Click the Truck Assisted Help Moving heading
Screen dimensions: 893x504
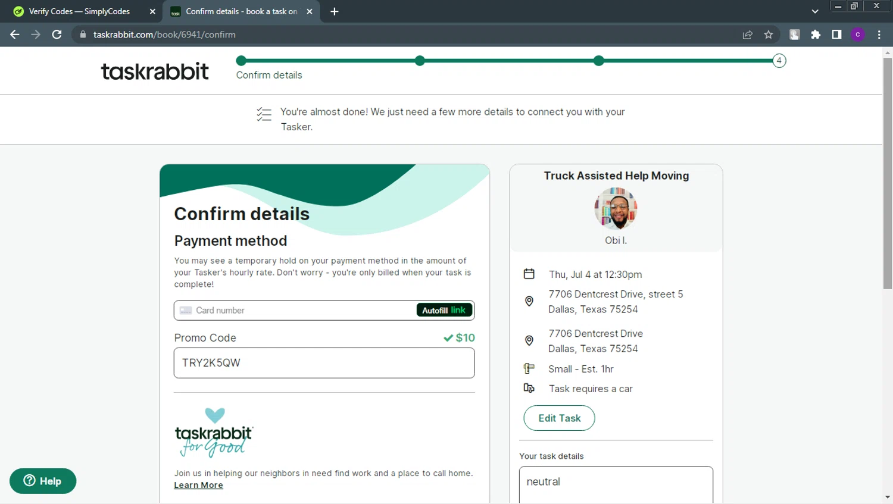616,176
